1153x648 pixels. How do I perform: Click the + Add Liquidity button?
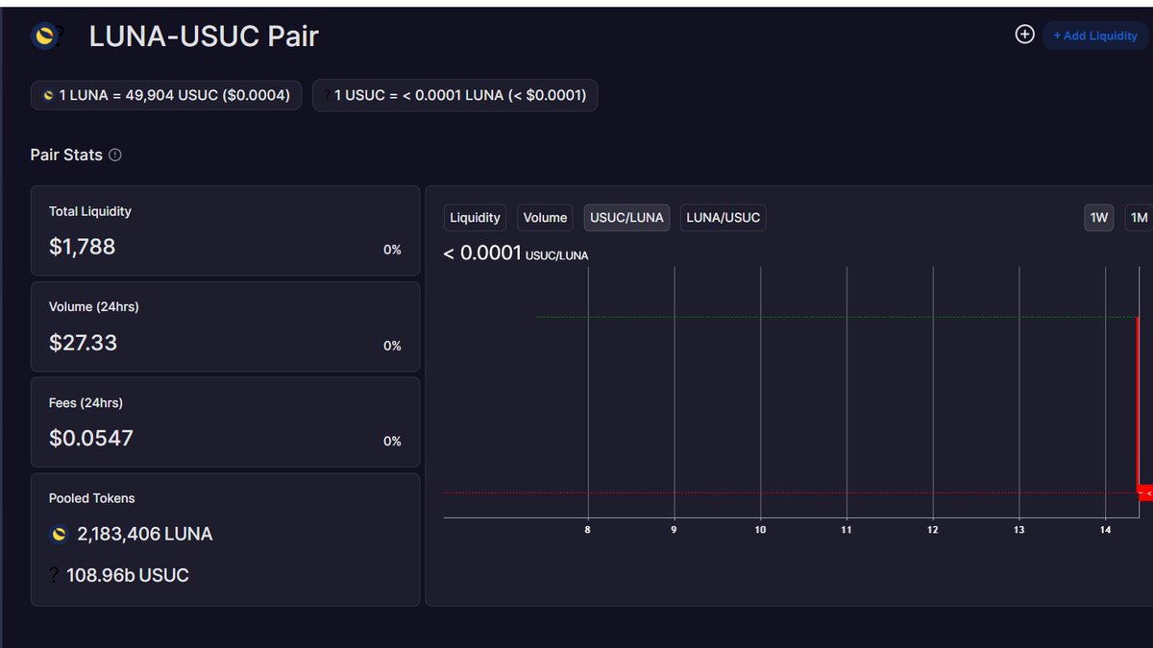(1095, 36)
